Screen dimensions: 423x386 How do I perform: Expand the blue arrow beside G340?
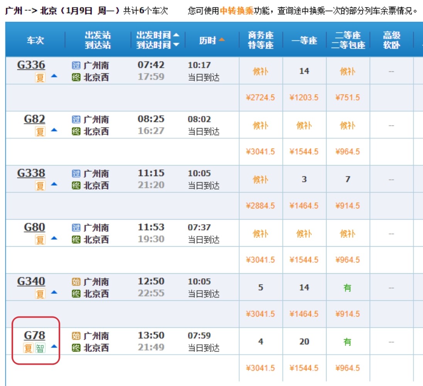(x=54, y=293)
